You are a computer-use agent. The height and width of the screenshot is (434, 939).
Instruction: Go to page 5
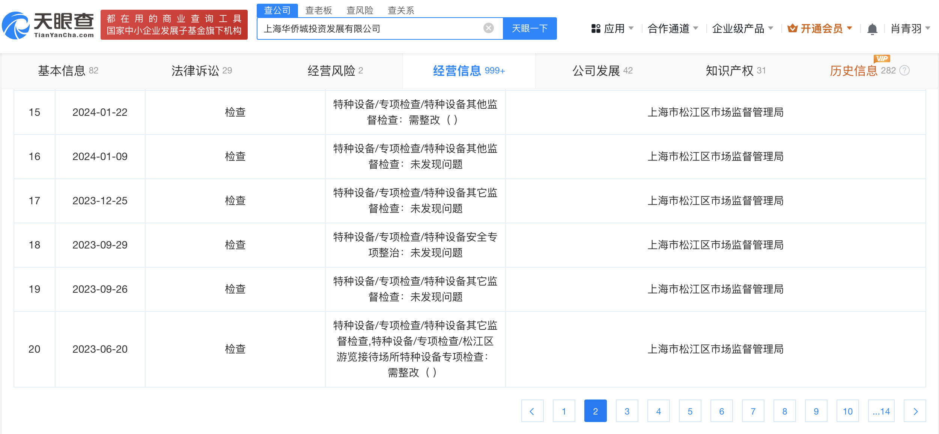tap(690, 411)
